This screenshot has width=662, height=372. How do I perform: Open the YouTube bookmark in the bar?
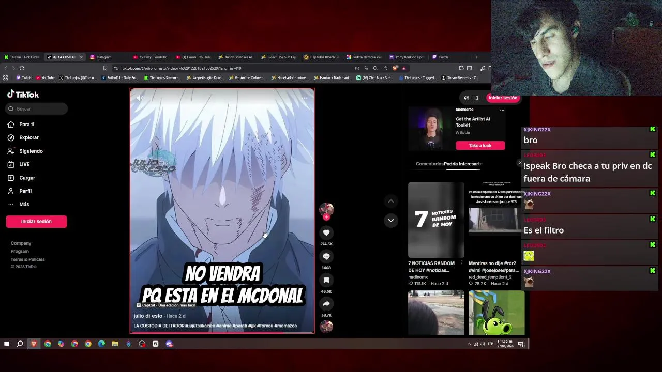pos(46,78)
